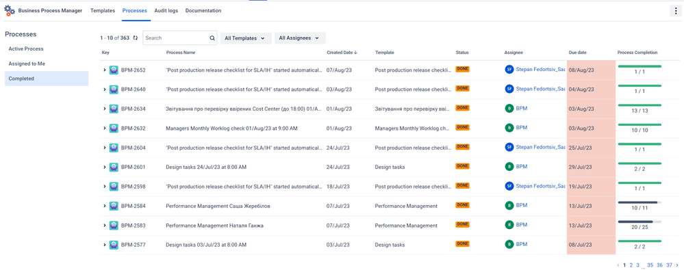Expand the BPM-2601 Design tasks row

tap(105, 167)
